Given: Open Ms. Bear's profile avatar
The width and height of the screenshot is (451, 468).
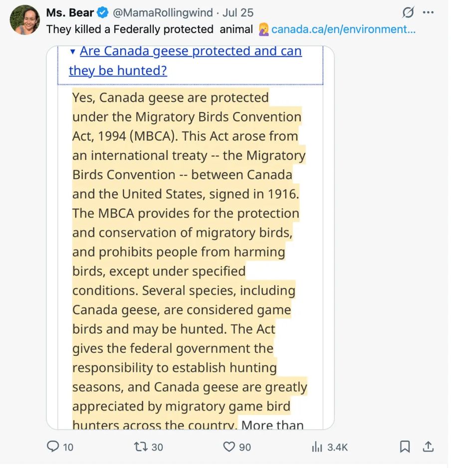Looking at the screenshot, I should point(24,20).
